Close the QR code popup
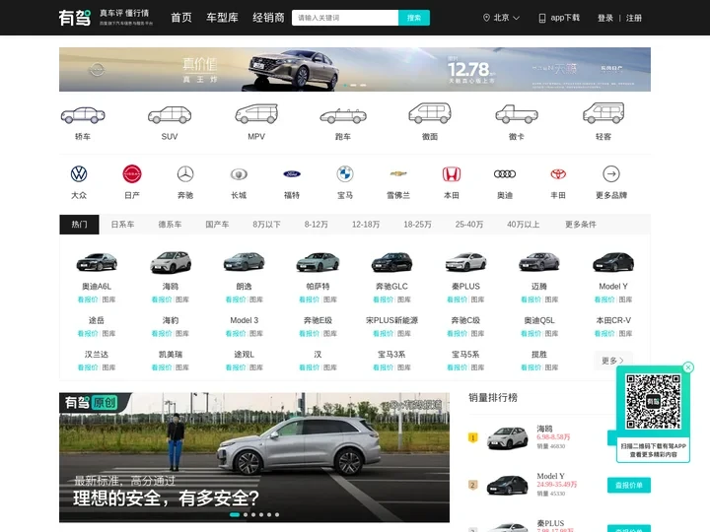The height and width of the screenshot is (532, 710). [688, 367]
